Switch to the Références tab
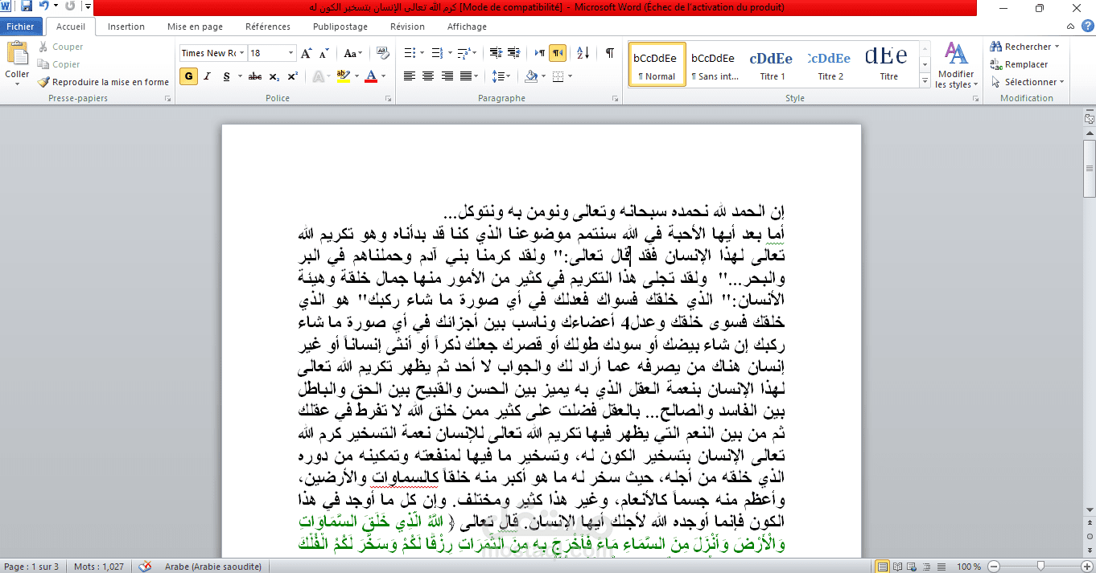The height and width of the screenshot is (573, 1096). coord(268,27)
